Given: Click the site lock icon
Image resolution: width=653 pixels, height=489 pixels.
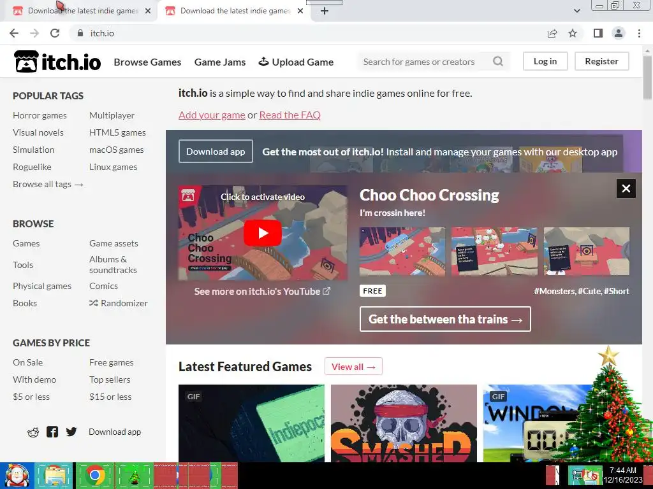Looking at the screenshot, I should [x=80, y=33].
